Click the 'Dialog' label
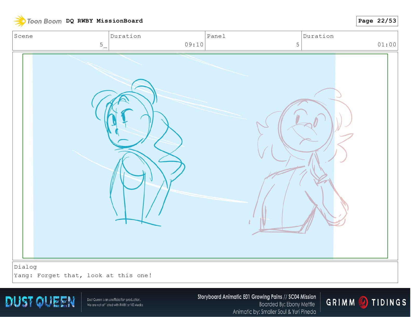Image resolution: width=411 pixels, height=317 pixels. [25, 267]
